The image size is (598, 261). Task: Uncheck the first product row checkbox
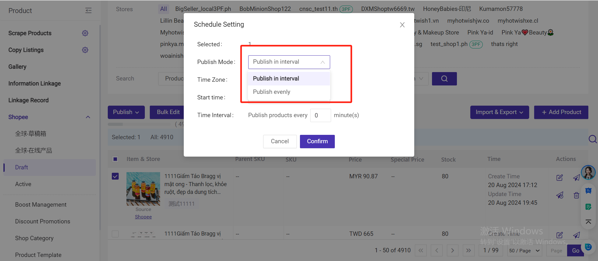pos(115,176)
